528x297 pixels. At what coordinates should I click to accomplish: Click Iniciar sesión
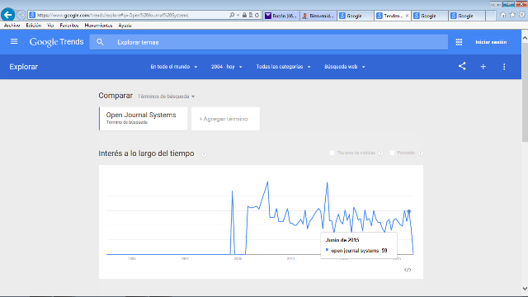[x=491, y=42]
